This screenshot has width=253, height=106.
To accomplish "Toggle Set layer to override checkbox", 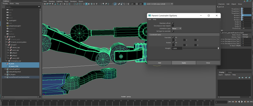I will pos(173,31).
